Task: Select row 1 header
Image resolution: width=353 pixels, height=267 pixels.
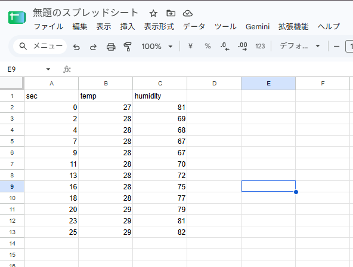Action: 12,96
